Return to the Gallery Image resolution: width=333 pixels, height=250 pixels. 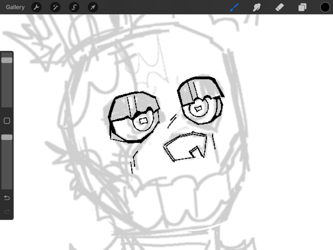pyautogui.click(x=15, y=7)
